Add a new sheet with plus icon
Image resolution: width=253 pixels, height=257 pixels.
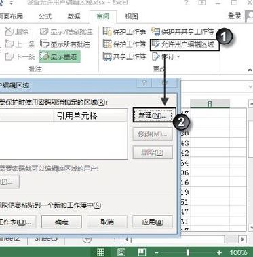[x=87, y=239]
